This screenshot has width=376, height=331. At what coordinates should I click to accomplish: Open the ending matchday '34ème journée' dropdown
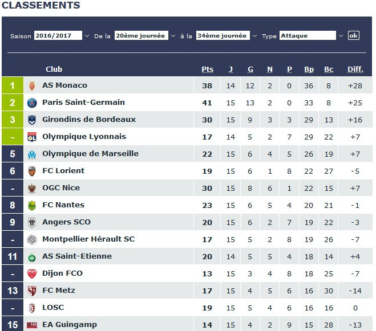click(227, 35)
